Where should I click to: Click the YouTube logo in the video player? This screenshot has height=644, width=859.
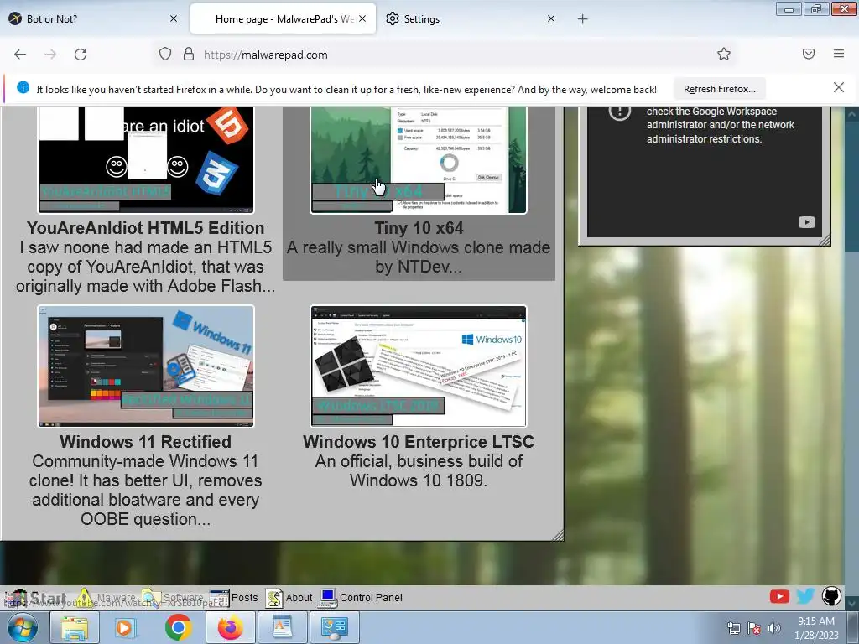[x=806, y=222]
